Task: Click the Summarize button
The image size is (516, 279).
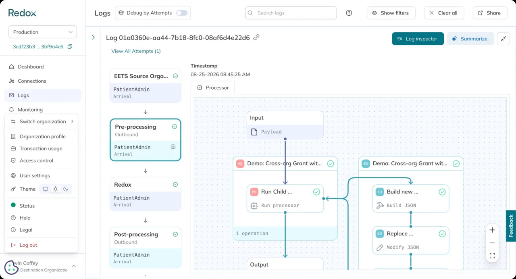Action: coord(470,39)
